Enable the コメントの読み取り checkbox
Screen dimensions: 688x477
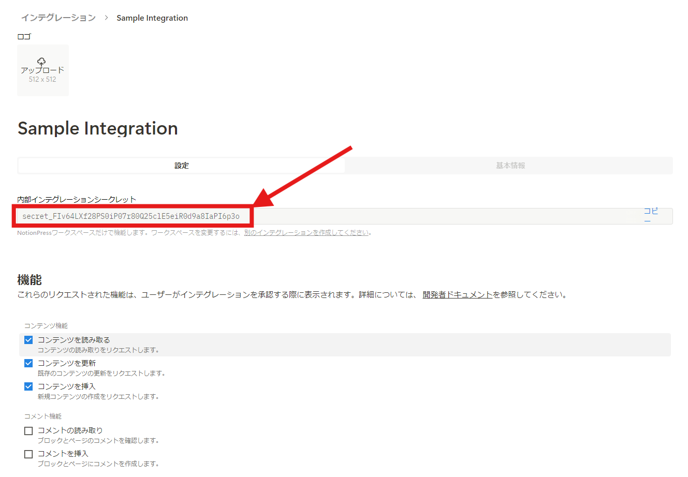28,430
